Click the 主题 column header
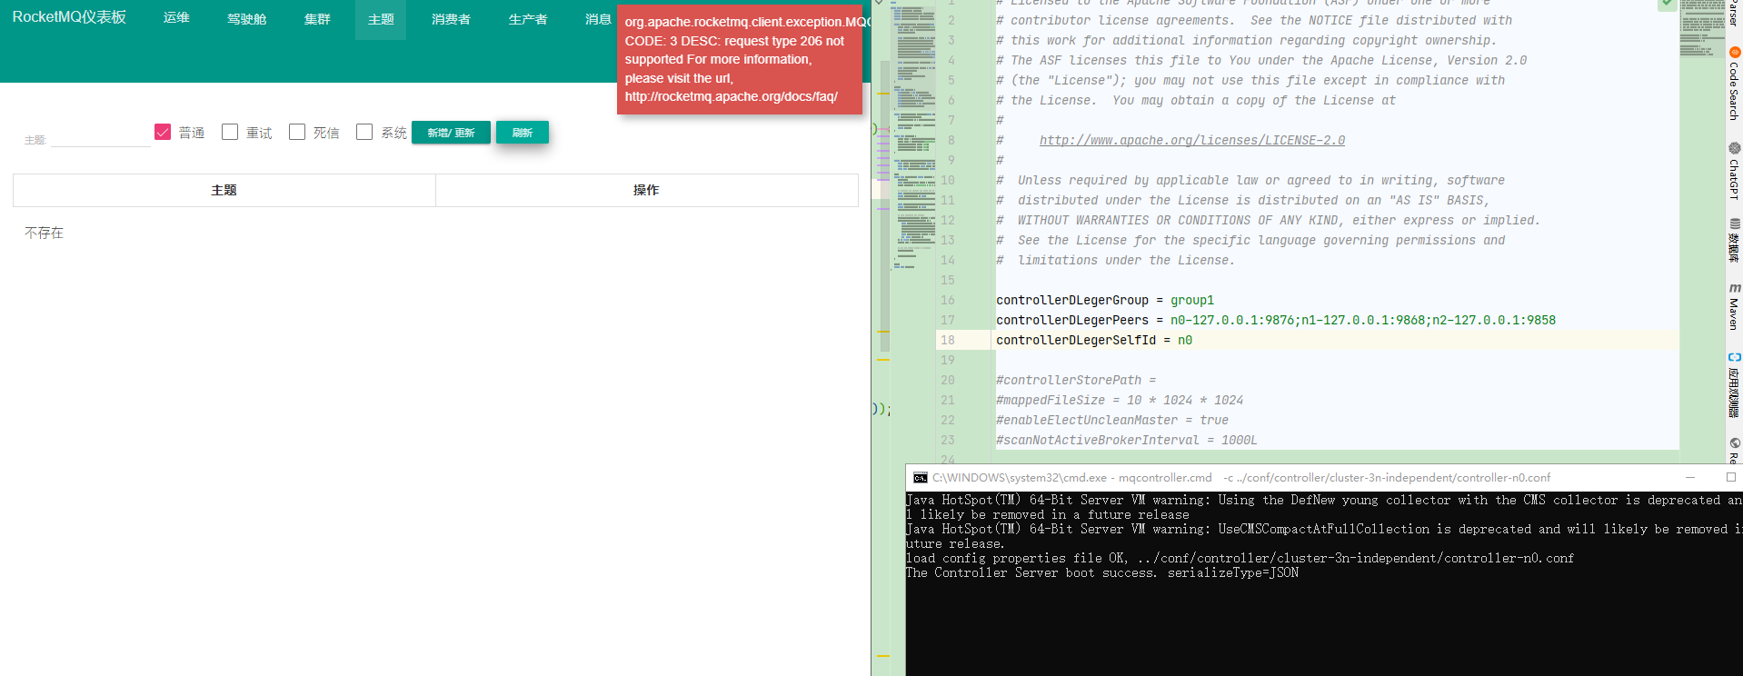 pyautogui.click(x=224, y=190)
